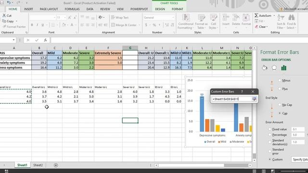Click the Accounting dollar format button
Screen dimensions: 308x173
coord(146,25)
